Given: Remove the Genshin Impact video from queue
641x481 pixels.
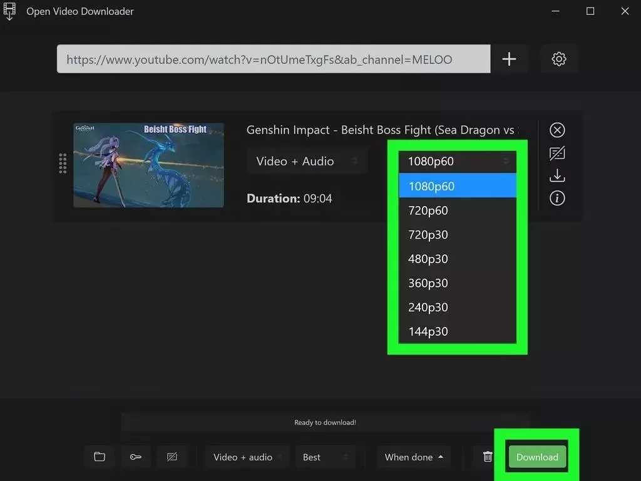Looking at the screenshot, I should [557, 130].
